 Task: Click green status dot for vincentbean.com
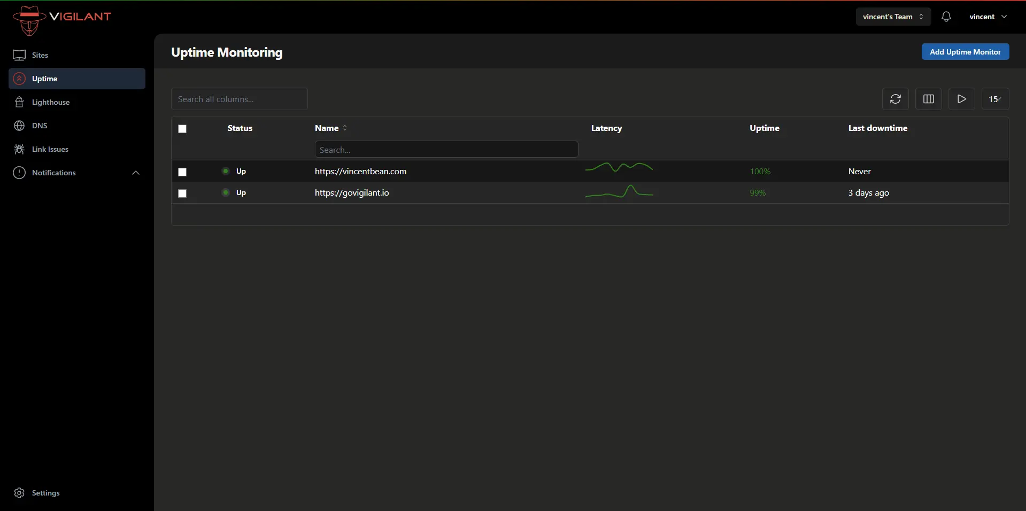[226, 171]
